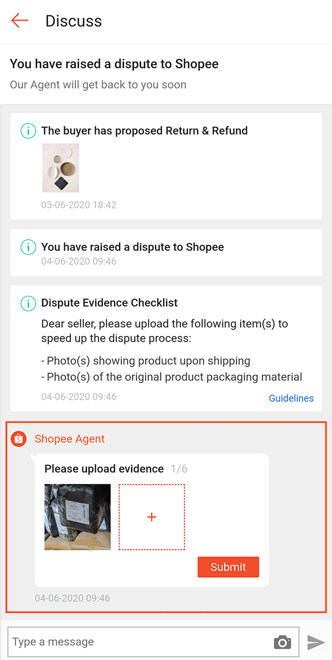Tap the plus icon to add evidence photo
Screen dimensions: 332x660
click(152, 517)
